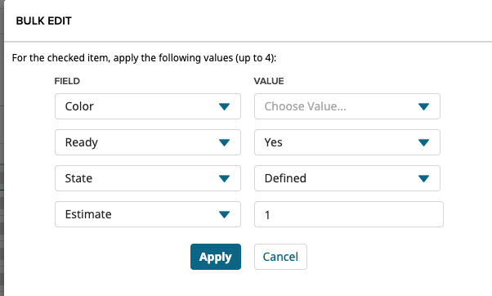Open the Choose Value dropdown for Color
The width and height of the screenshot is (492, 296).
[347, 106]
